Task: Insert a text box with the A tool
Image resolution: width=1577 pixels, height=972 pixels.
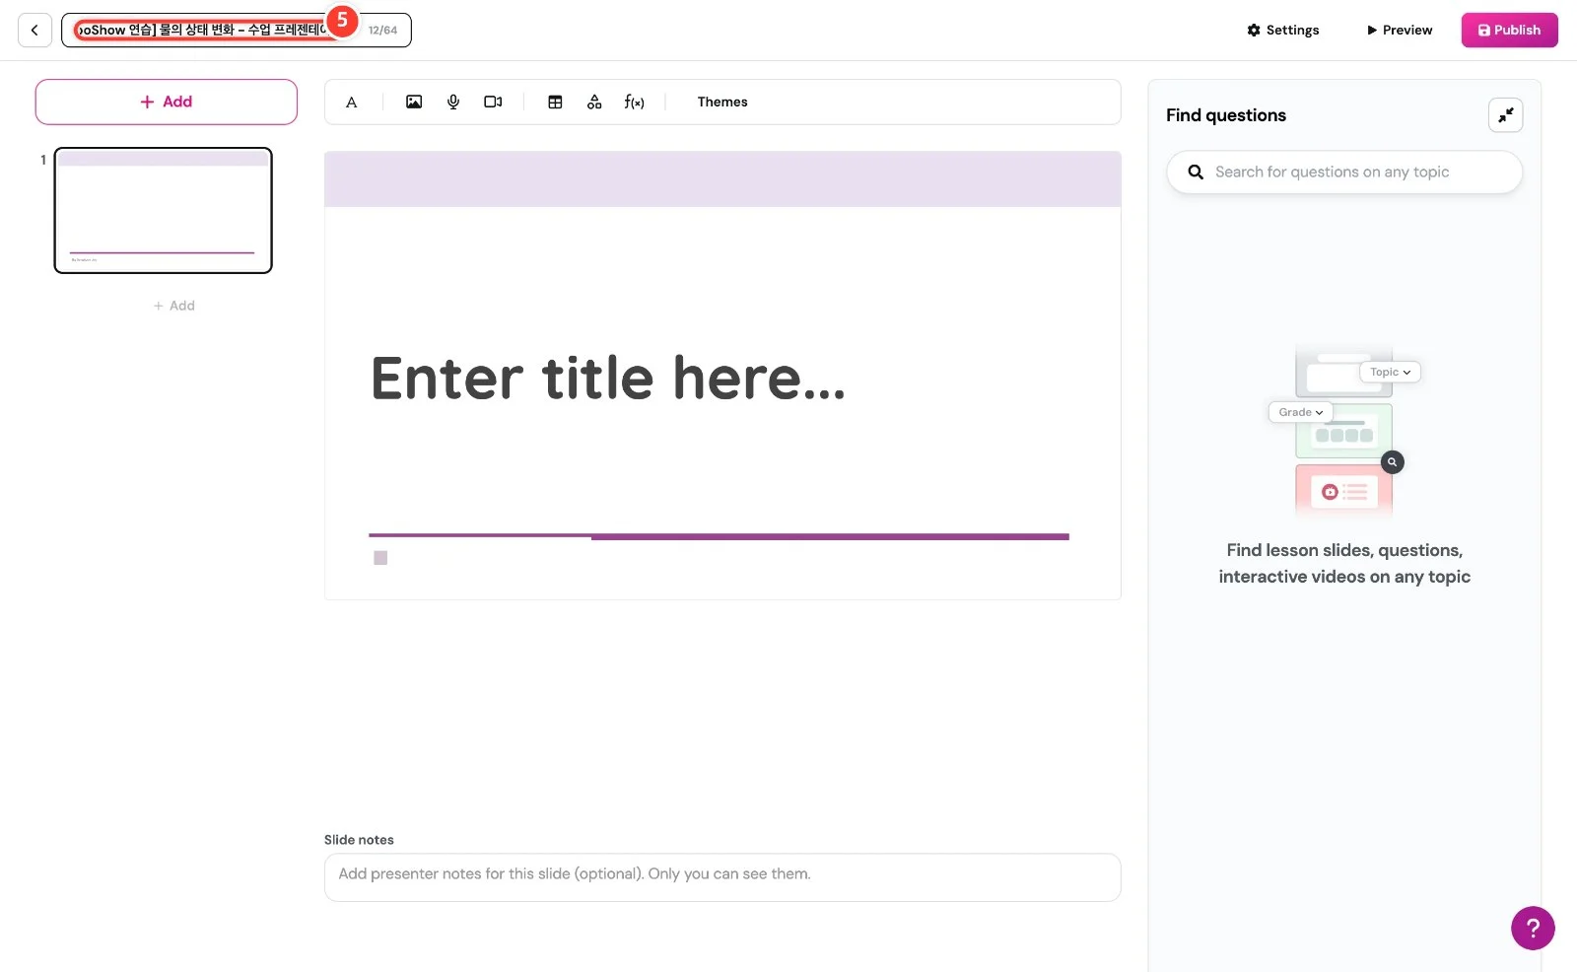Action: [x=351, y=102]
